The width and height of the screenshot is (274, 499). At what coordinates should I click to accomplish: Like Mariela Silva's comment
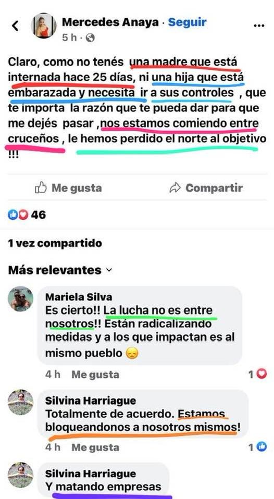pyautogui.click(x=95, y=375)
